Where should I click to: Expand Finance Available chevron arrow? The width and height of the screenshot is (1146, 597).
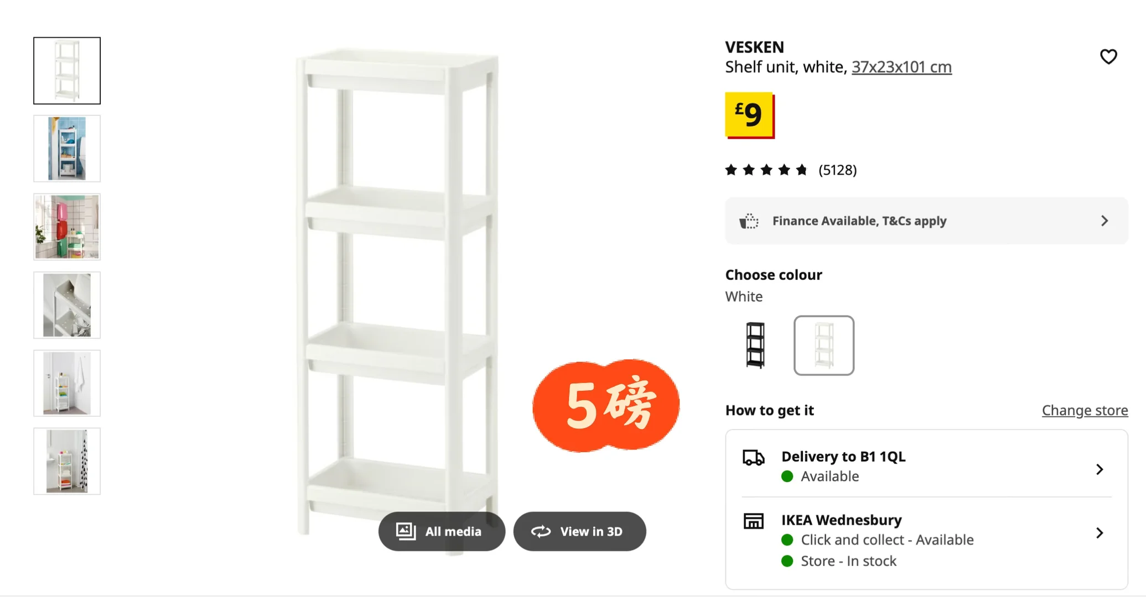click(1104, 221)
